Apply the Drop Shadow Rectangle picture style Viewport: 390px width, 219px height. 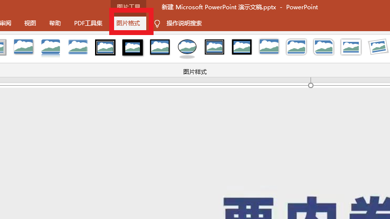tap(23, 47)
